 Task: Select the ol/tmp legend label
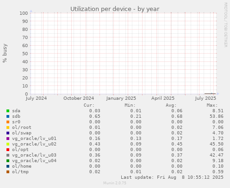20,172
